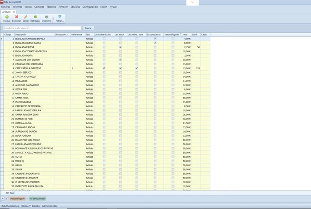The height and width of the screenshot is (209, 311).
Task: Toggle Usa subartículos for CAFÉ CAPSULA EXPRESSO
Action: 104,69
